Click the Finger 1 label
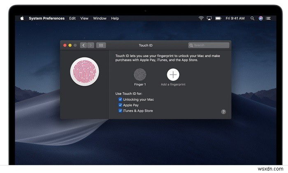This screenshot has width=288, height=173. [140, 84]
